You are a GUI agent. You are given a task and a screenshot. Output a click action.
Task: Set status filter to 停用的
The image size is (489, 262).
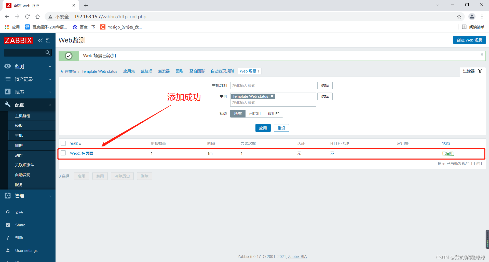tap(274, 113)
